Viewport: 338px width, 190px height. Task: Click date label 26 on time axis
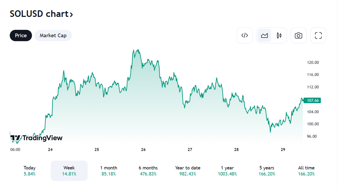143,150
